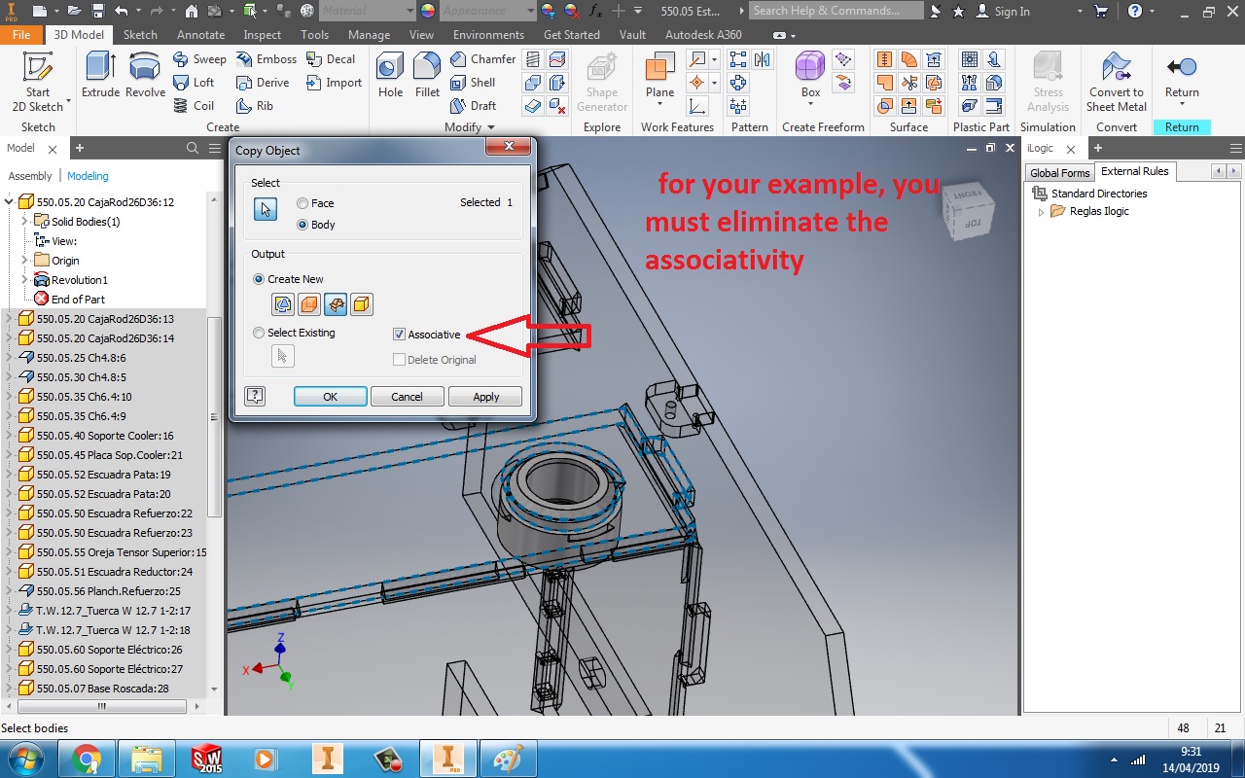Switch to the Annotate ribbon tab
1245x778 pixels.
[x=200, y=34]
